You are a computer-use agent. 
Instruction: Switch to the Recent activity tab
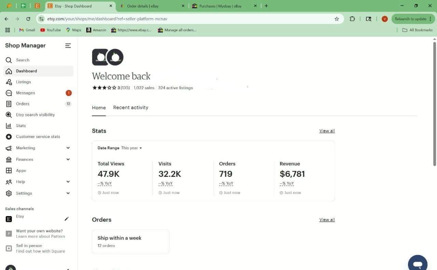(x=130, y=108)
